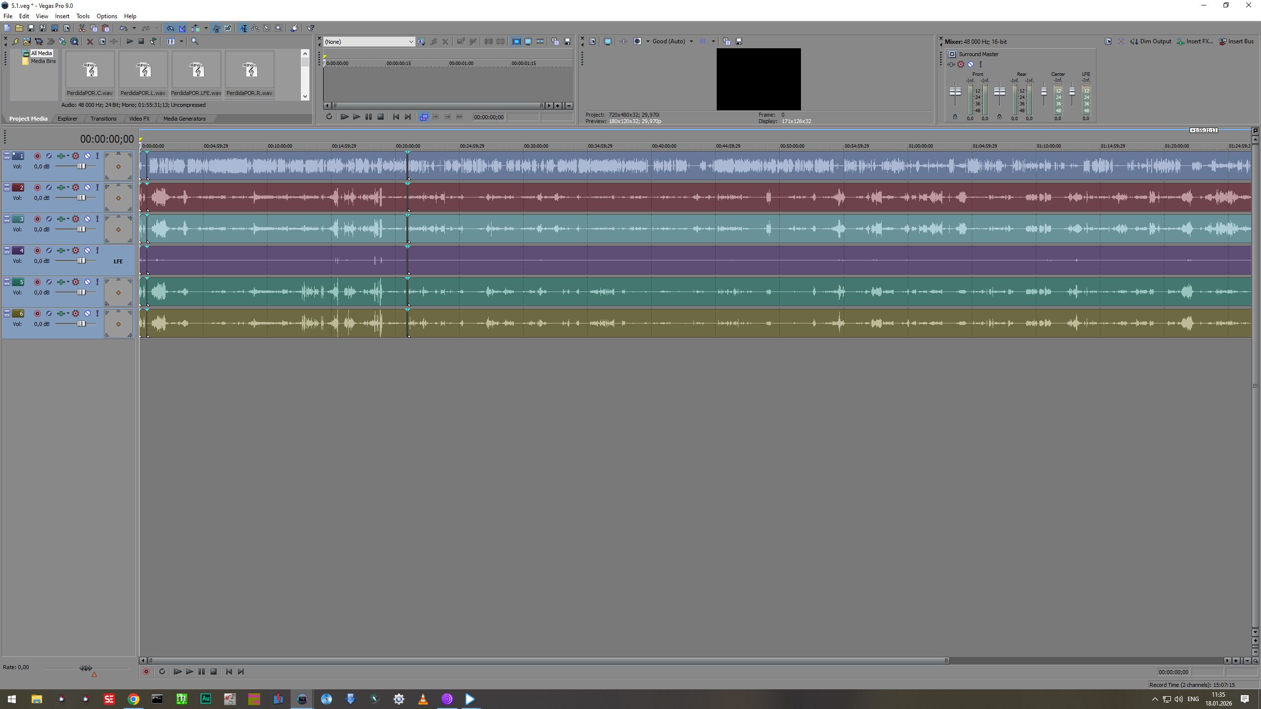Click the Insert Bus button in mixer
Viewport: 1261px width, 709px height.
1236,42
